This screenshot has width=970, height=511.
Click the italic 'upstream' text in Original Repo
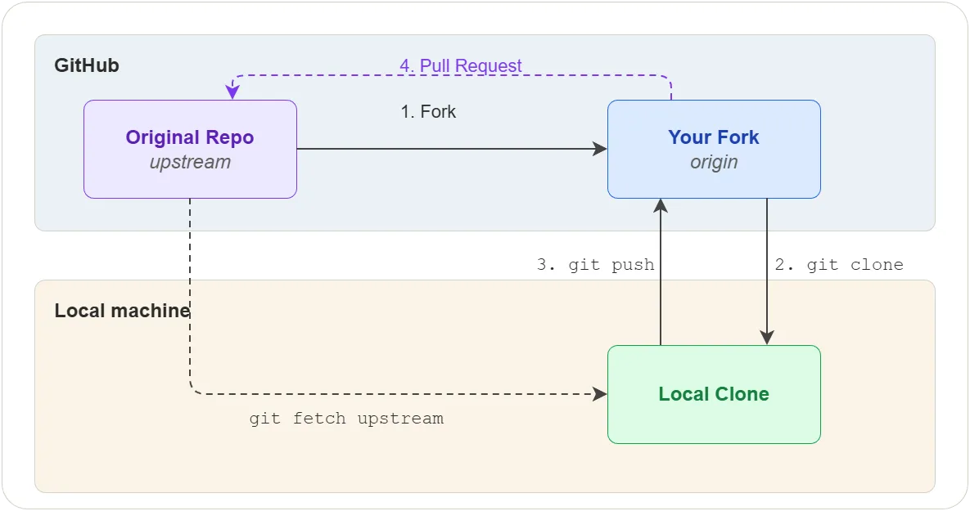tap(190, 162)
